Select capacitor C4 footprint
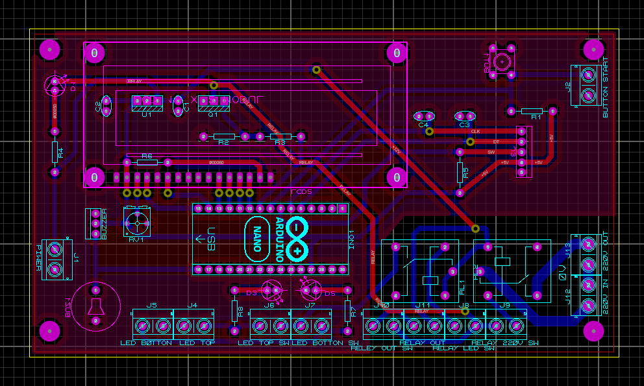644x386 pixels. click(425, 117)
